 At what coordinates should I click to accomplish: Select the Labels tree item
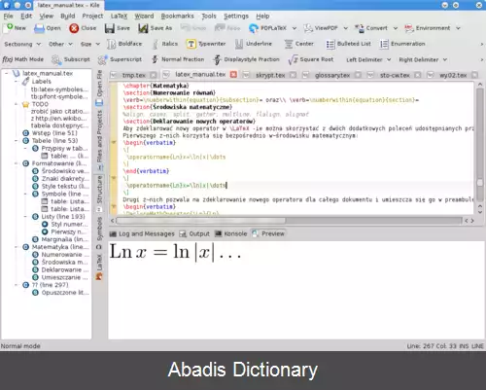tap(41, 82)
